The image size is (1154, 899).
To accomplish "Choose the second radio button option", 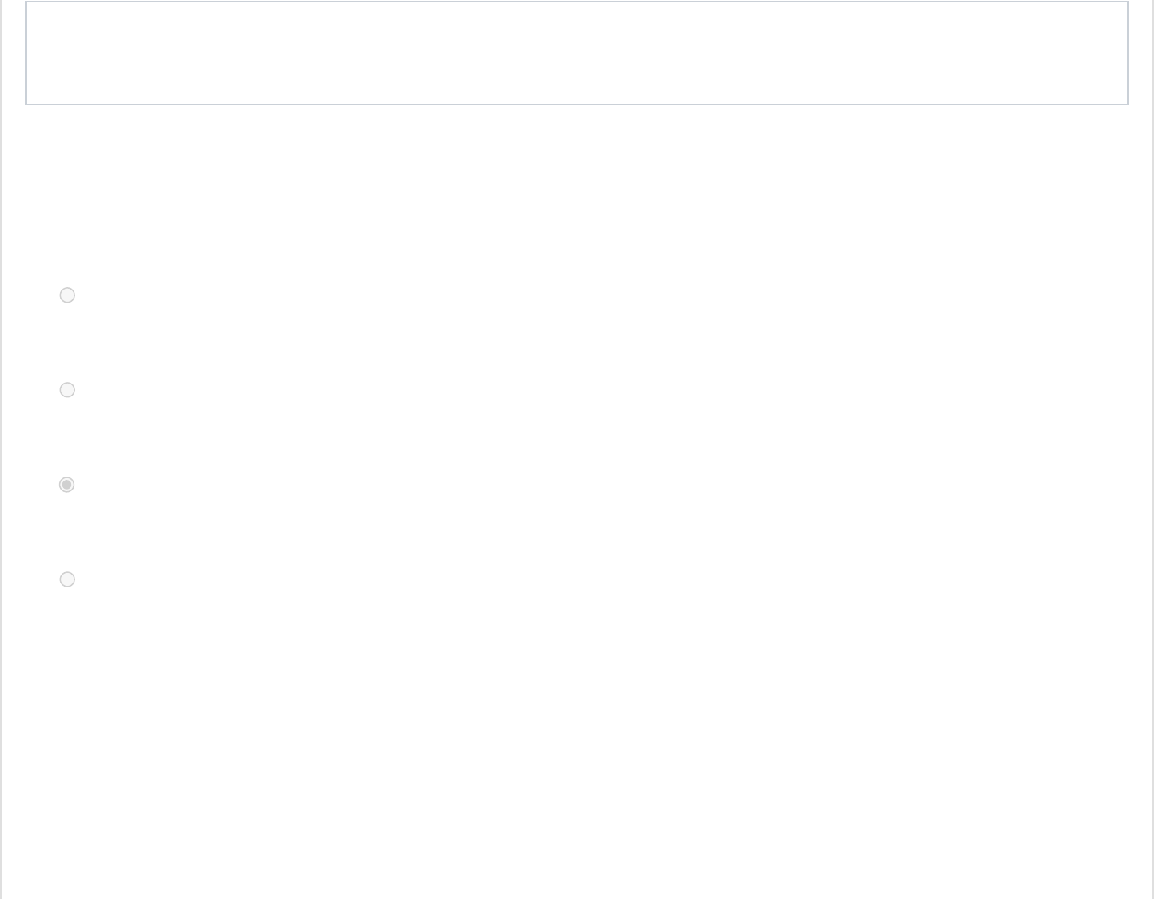I will click(x=67, y=390).
